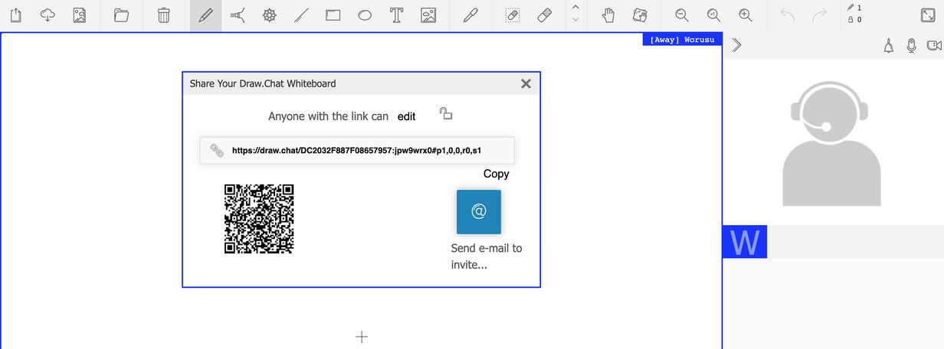Click the trash can delete icon

(x=164, y=15)
